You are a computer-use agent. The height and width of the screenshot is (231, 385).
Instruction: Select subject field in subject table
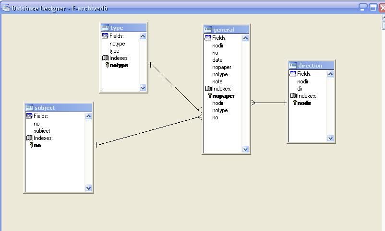point(42,131)
